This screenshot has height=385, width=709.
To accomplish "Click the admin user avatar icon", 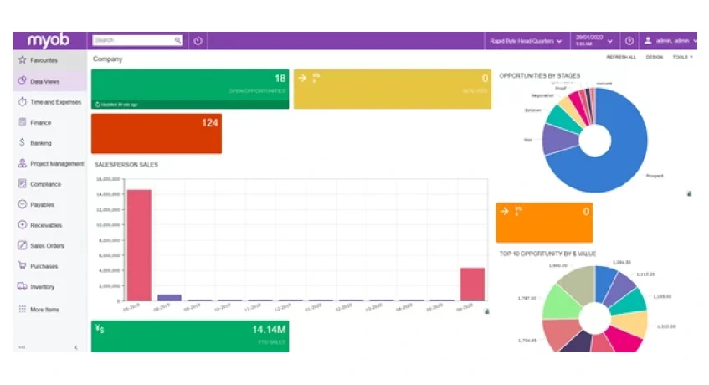I will [x=648, y=41].
